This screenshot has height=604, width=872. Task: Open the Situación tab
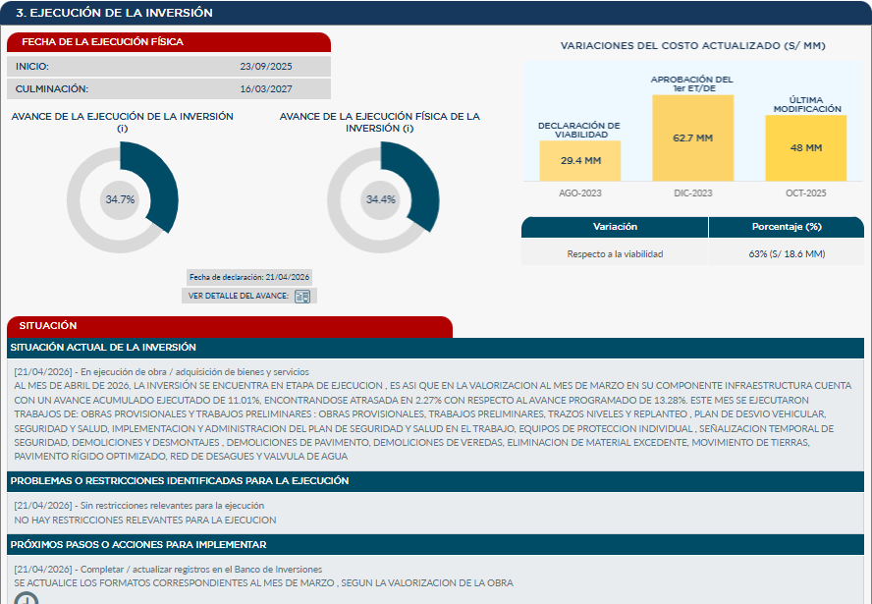[x=229, y=325]
